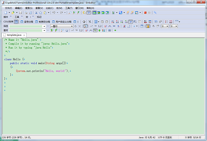Click the Java language label in status bar
207x141 pixels.
pyautogui.click(x=141, y=137)
